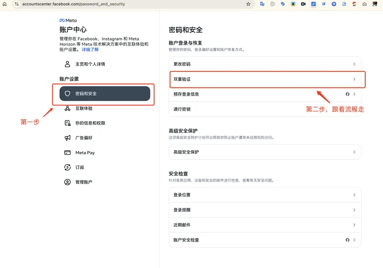Screen dimensions: 383x268
Task: Bookmark this page with the star icon
Action: tap(248, 4)
